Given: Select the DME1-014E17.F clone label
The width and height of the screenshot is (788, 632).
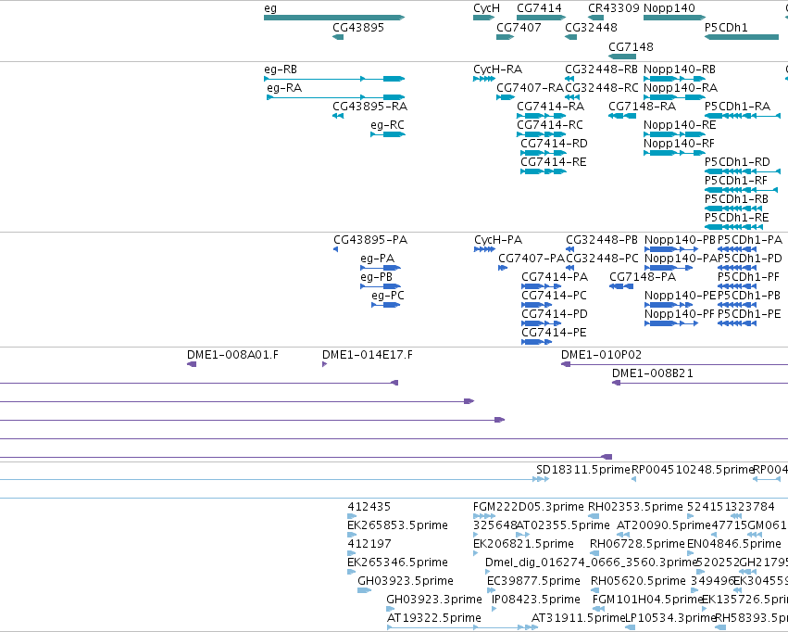Looking at the screenshot, I should pos(368,356).
